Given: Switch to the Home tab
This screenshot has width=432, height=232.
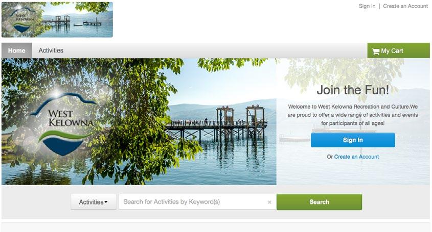Looking at the screenshot, I should (x=17, y=50).
